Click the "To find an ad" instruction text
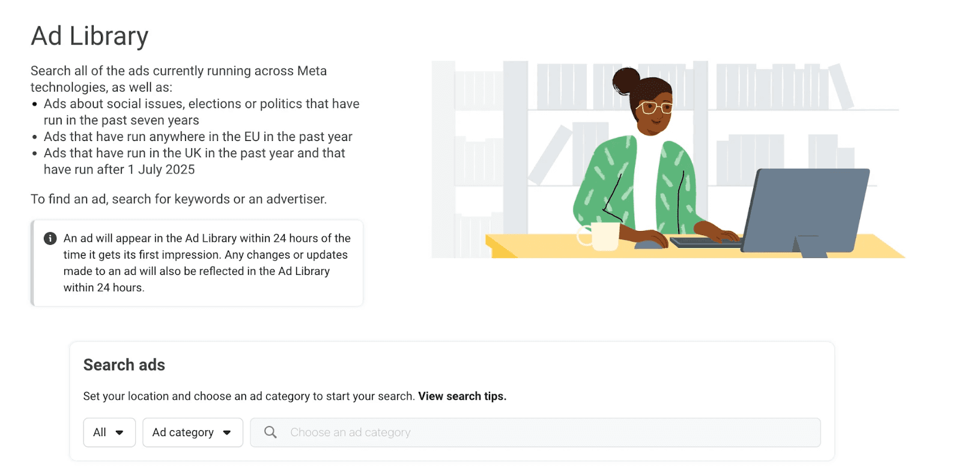The image size is (961, 471). [178, 199]
